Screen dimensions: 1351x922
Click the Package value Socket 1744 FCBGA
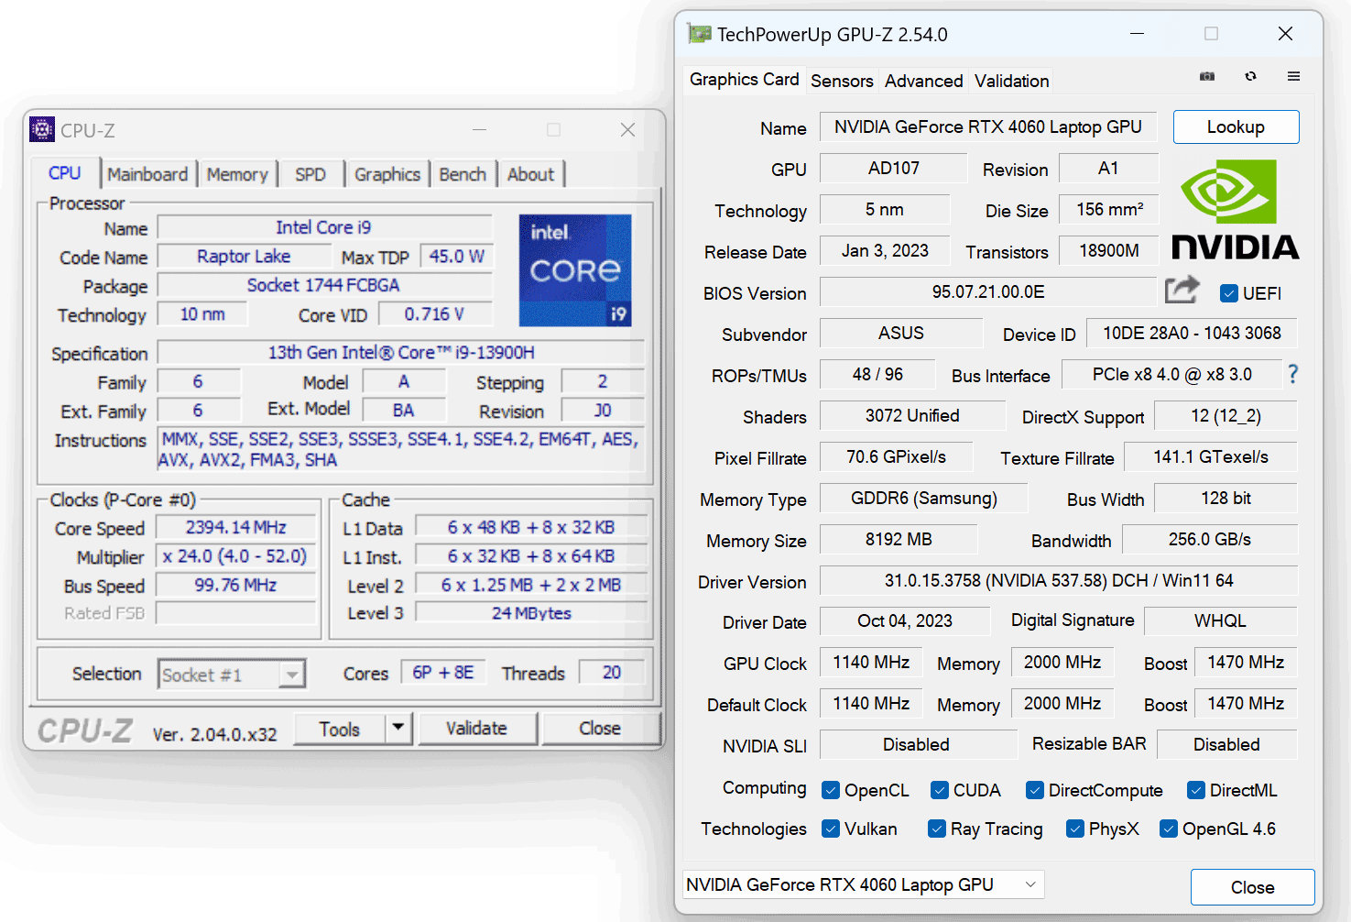pos(324,286)
